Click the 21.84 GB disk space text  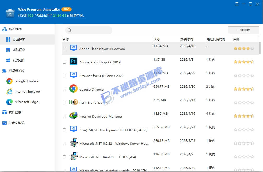[x=60, y=16]
